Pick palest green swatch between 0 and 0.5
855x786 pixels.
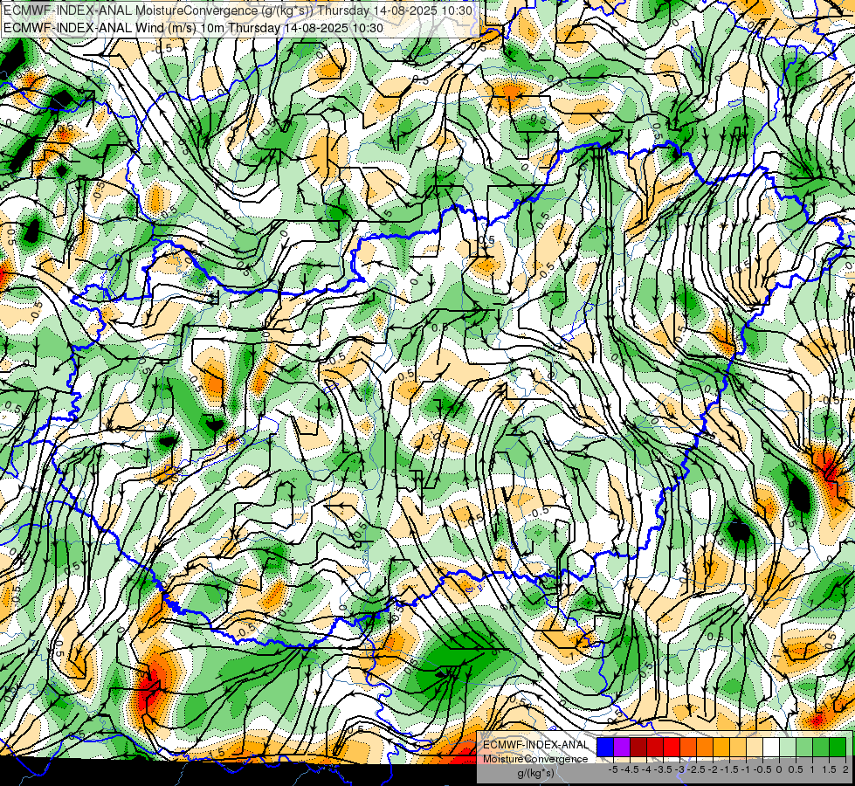click(x=788, y=748)
